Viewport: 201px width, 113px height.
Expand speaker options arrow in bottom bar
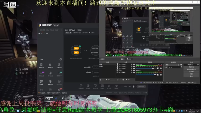[119, 86]
